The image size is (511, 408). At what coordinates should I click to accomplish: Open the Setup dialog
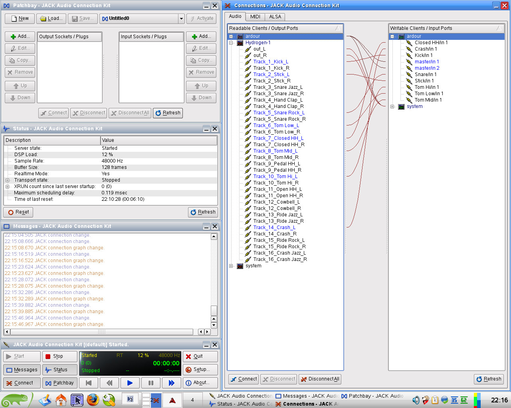pos(200,369)
